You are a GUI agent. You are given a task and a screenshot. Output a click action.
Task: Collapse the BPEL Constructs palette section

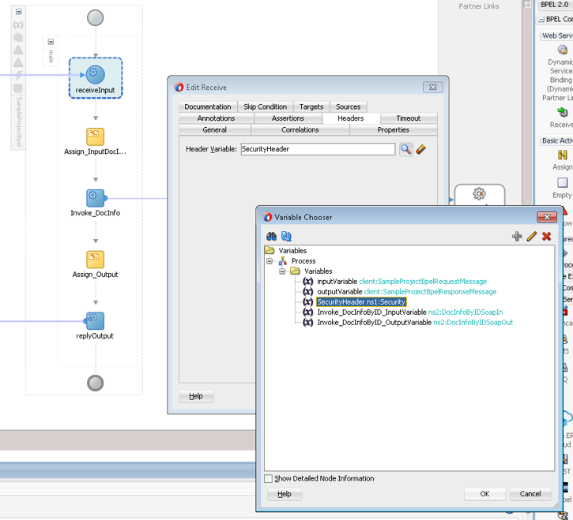[x=541, y=20]
